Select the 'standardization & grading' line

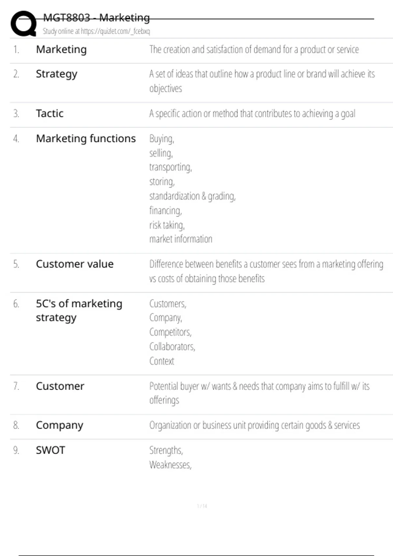click(192, 196)
